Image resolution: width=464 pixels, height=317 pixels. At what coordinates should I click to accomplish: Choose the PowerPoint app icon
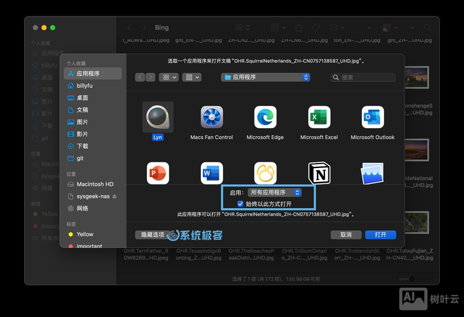(x=158, y=173)
